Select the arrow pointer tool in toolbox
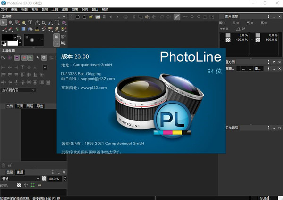Screen dimensions: 283x200 click(x=4, y=22)
